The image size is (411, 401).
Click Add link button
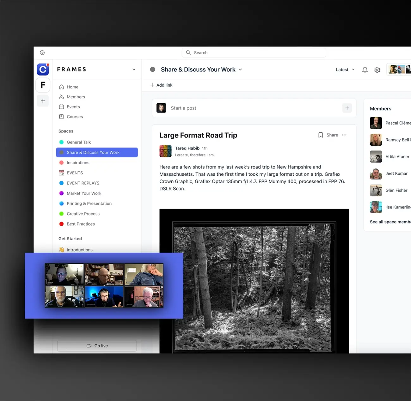[x=161, y=85]
